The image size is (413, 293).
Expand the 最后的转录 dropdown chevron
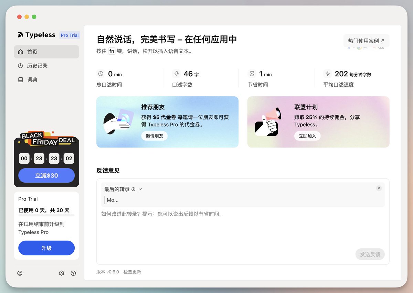140,189
